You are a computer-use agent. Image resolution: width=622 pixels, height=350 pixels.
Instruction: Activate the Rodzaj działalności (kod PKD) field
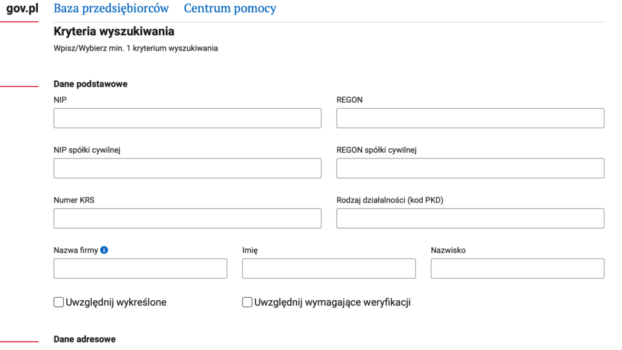click(470, 218)
